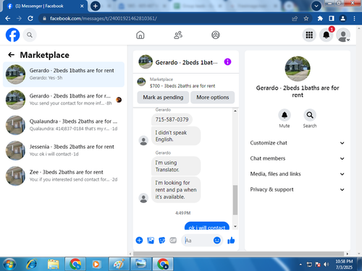
Task: Click the browser Forward arrow
Action: 19,19
